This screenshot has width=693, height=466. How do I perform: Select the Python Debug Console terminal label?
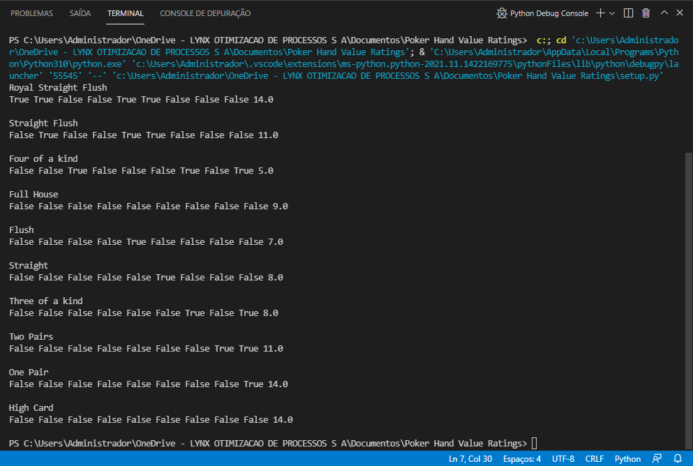(x=549, y=13)
